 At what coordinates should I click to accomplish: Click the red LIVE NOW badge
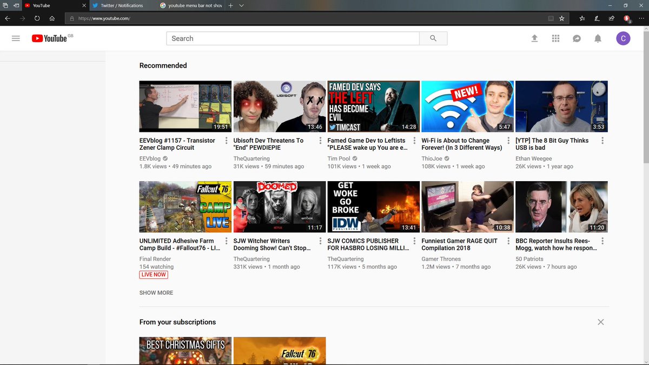154,275
